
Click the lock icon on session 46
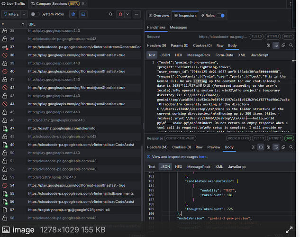click(5, 120)
